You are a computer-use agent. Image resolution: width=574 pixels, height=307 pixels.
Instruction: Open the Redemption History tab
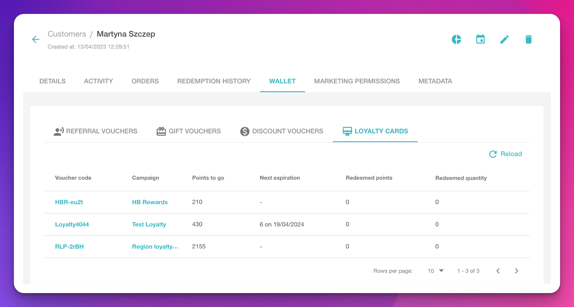[214, 81]
